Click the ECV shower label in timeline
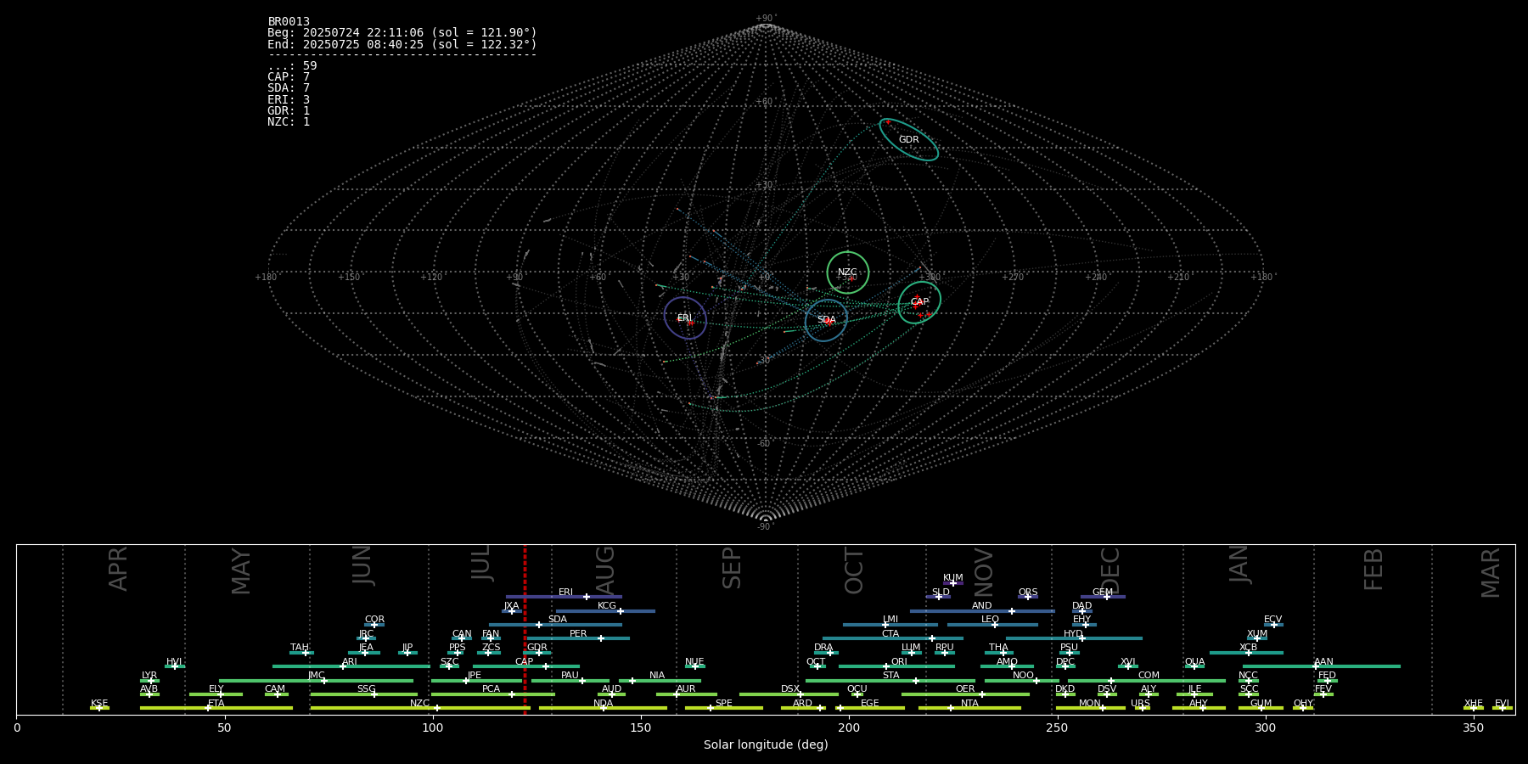The image size is (1528, 764). (x=1272, y=620)
